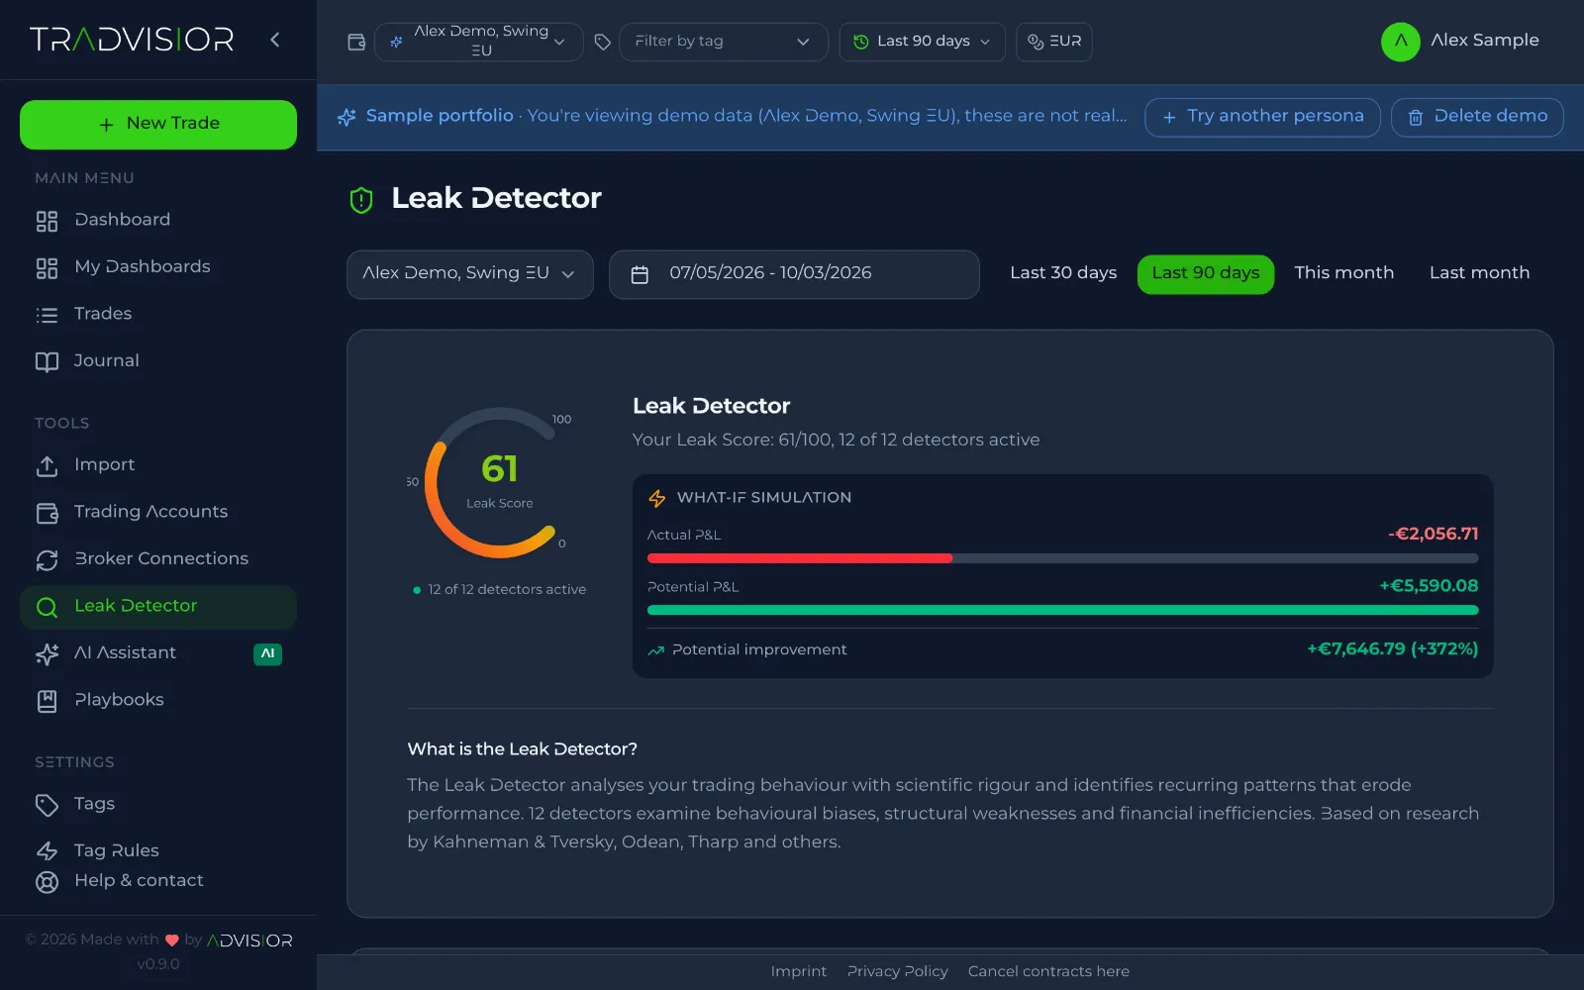Click the +€5,590.08 Potential P&L value
Screen dimensions: 1584x990
[x=1429, y=586]
